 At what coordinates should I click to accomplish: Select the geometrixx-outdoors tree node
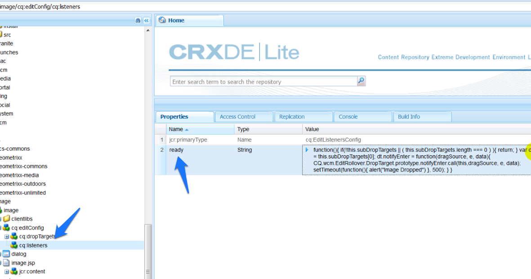tap(22, 184)
